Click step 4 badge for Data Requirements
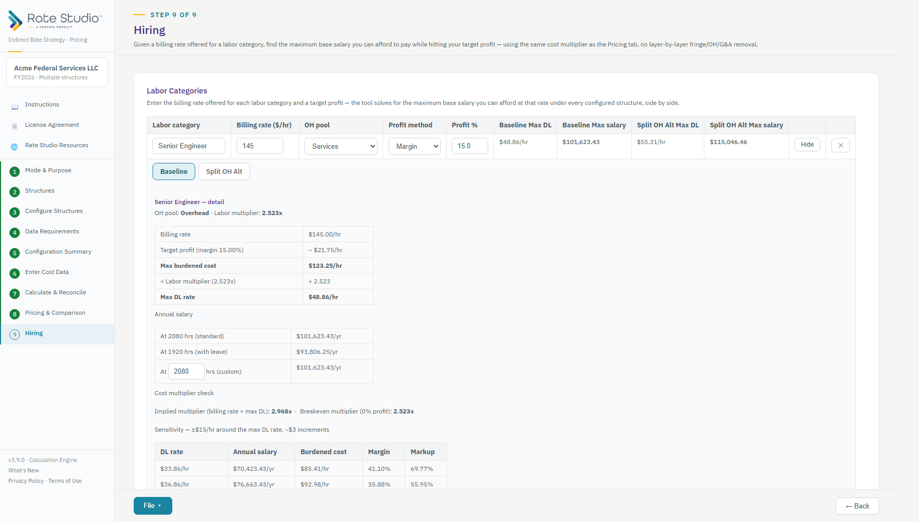Image resolution: width=919 pixels, height=522 pixels. pos(15,233)
